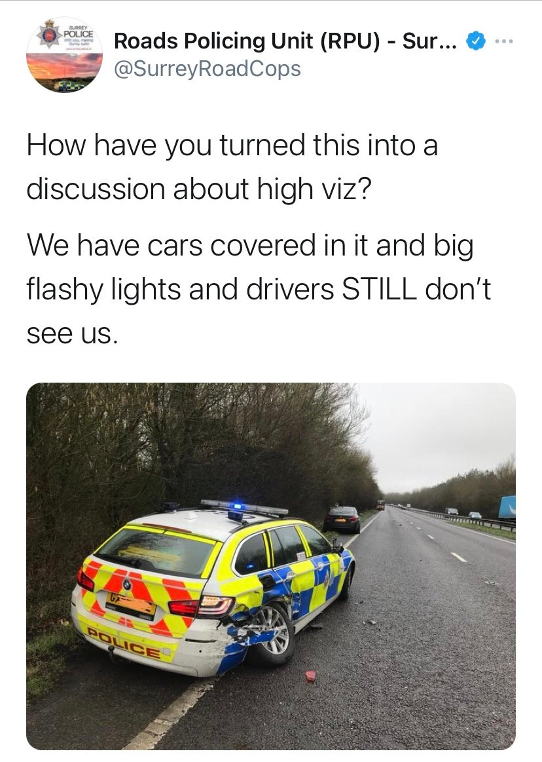Click the blurred orange number plate
The height and width of the screenshot is (762, 542).
(x=130, y=605)
